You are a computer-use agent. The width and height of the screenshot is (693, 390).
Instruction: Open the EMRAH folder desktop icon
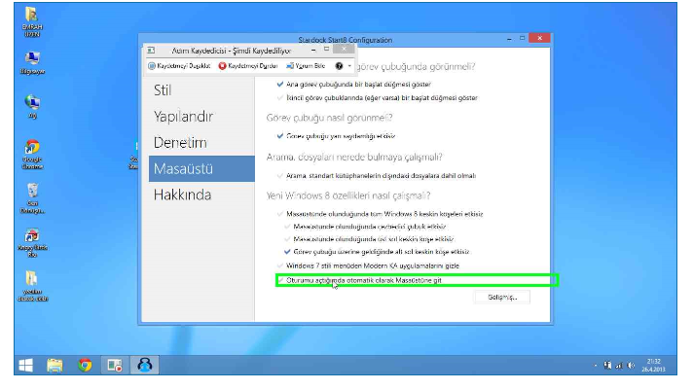[x=32, y=21]
